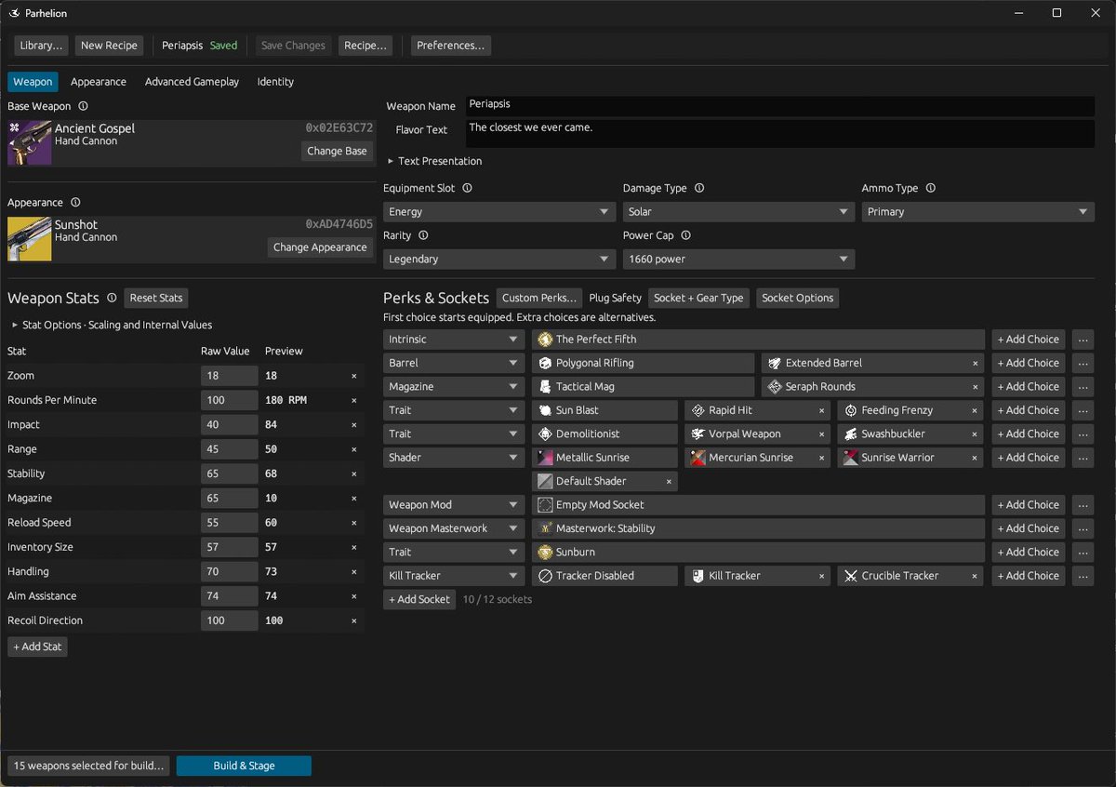The height and width of the screenshot is (787, 1116).
Task: Switch to the Appearance tab
Action: point(99,82)
